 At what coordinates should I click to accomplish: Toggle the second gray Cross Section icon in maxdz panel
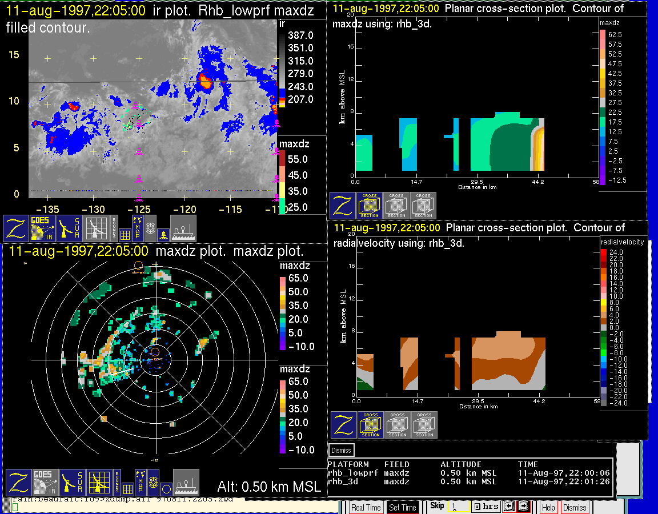coord(423,206)
